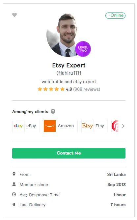Open the 908 reviews link
The width and height of the screenshot is (137, 220).
[x=87, y=89]
